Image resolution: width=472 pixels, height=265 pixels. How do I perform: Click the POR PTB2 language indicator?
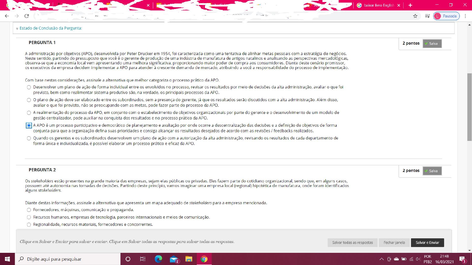coord(428,259)
